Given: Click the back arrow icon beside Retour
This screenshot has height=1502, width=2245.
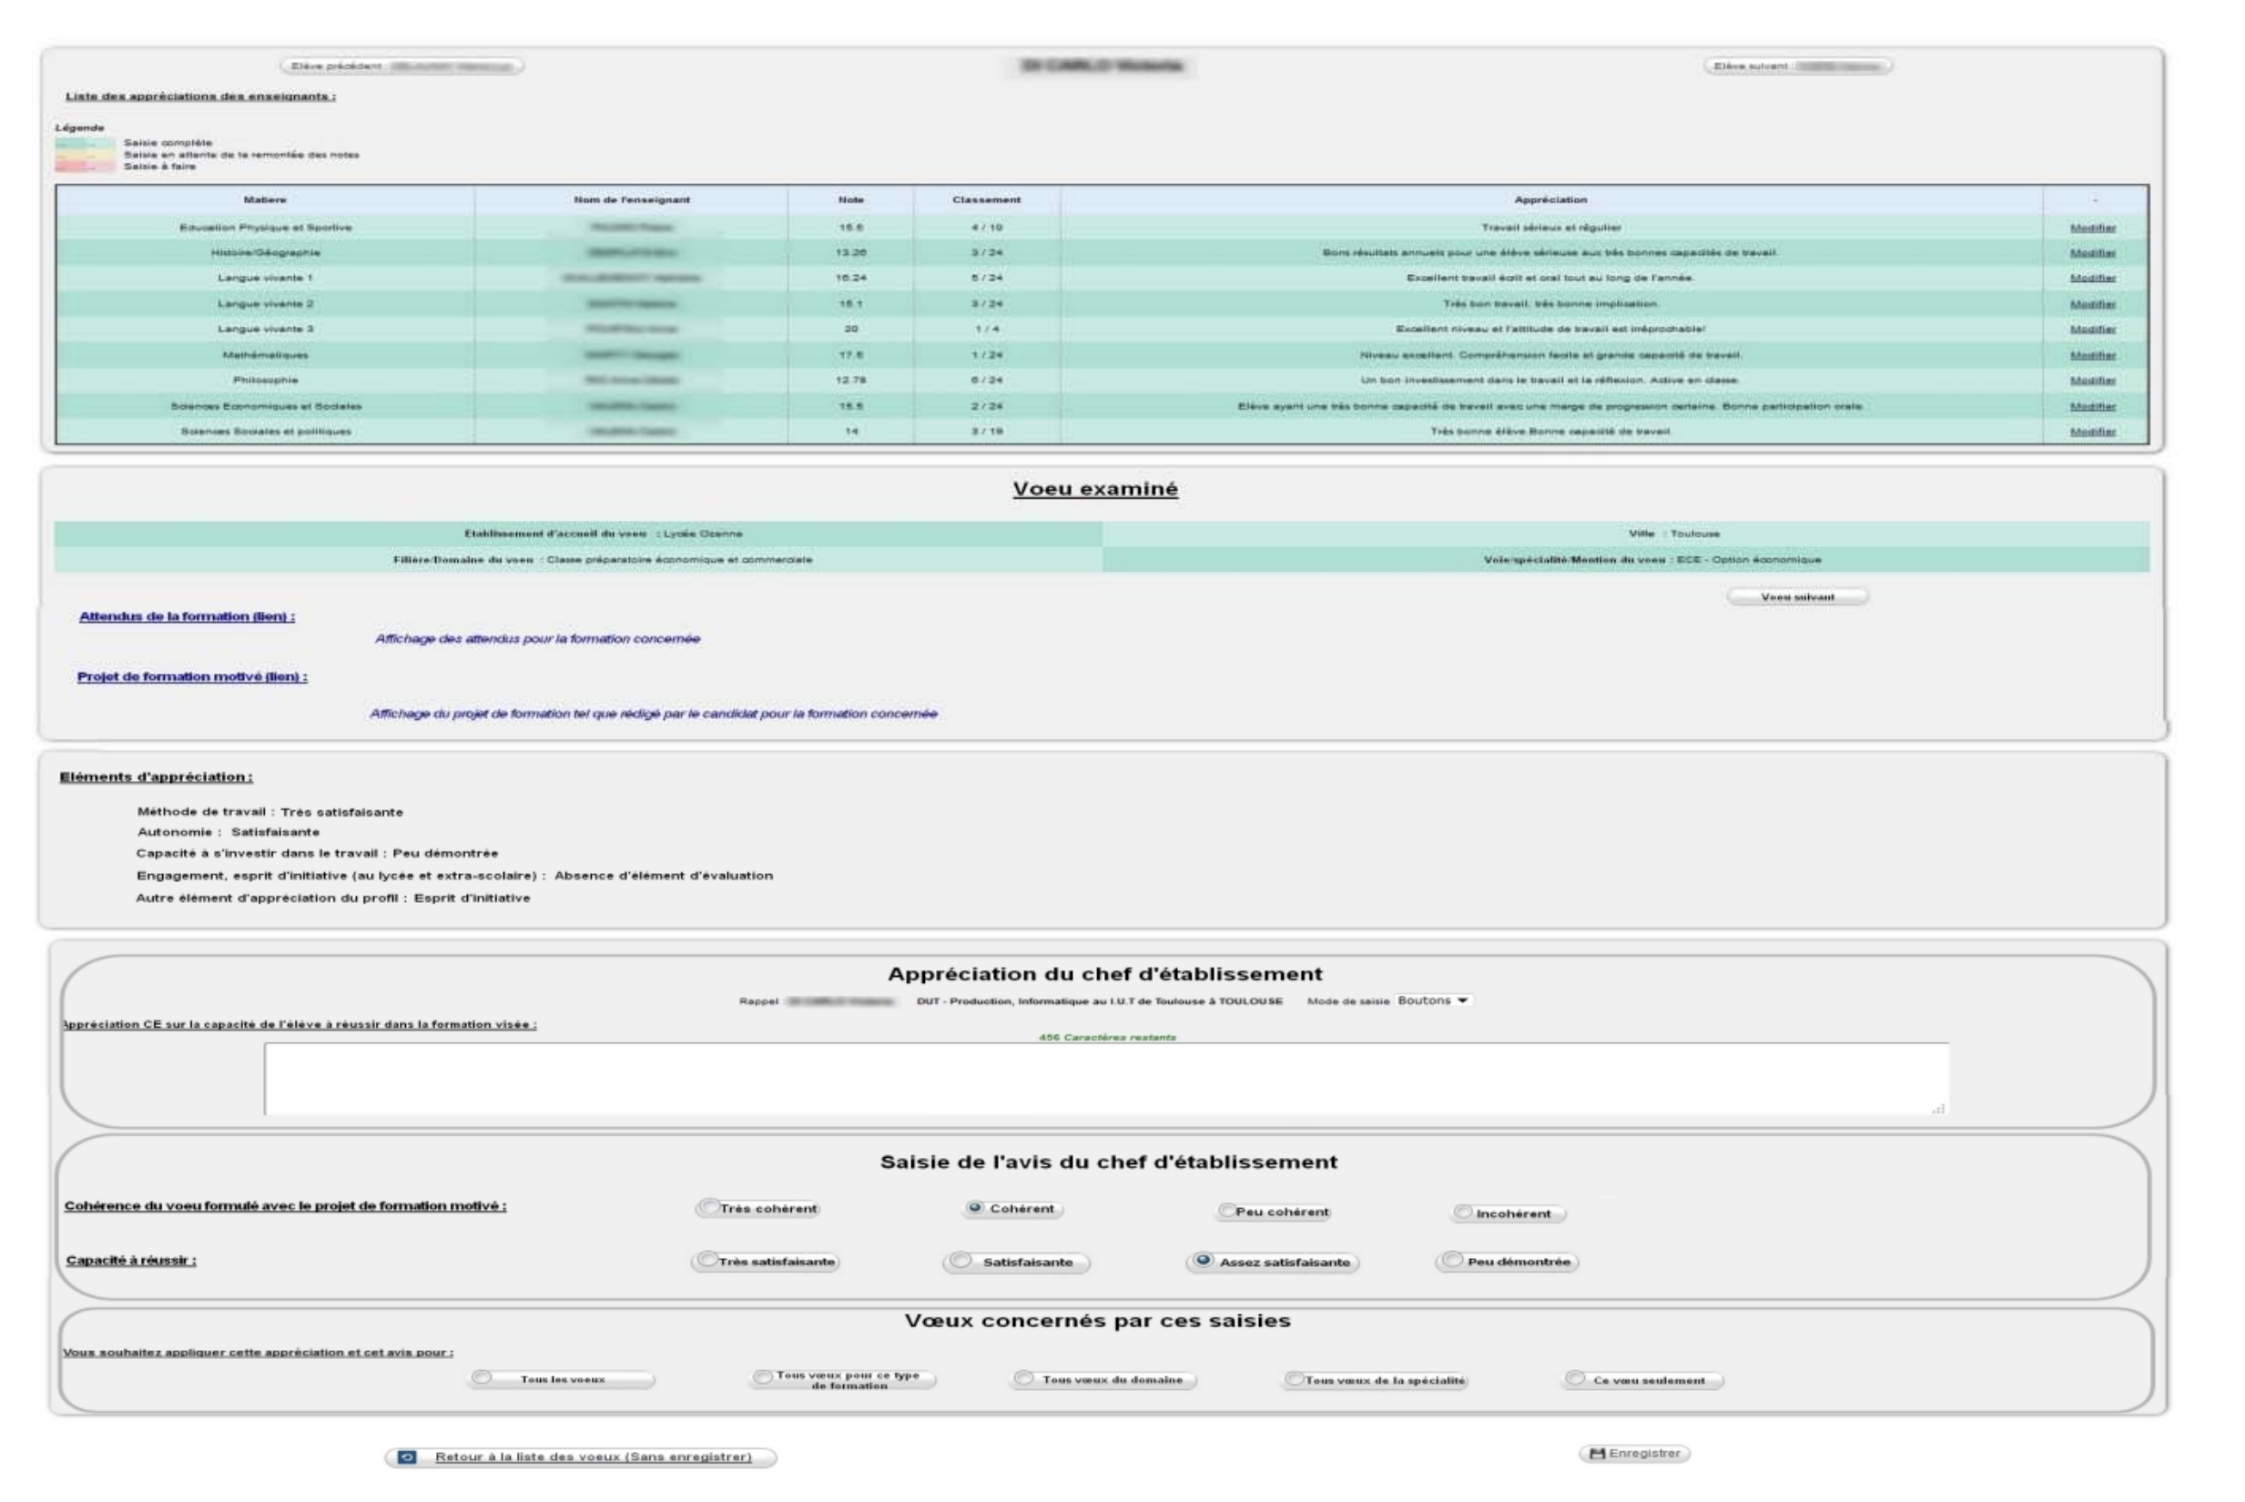Looking at the screenshot, I should point(407,1457).
